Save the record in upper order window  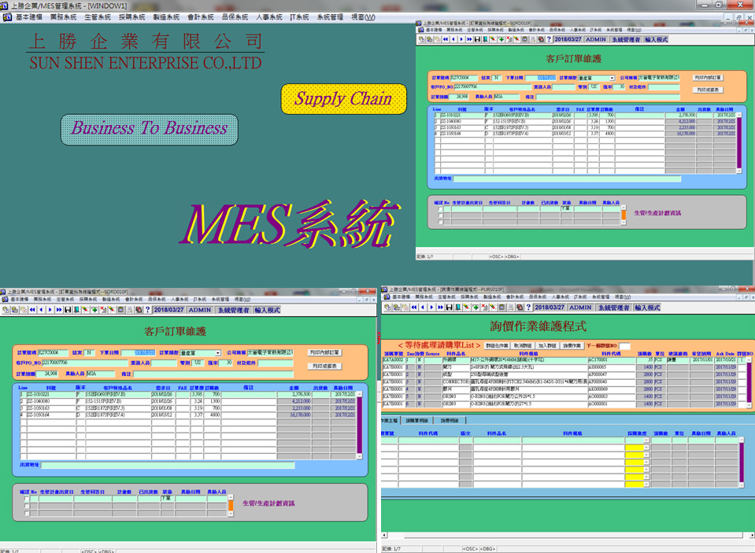pos(477,39)
